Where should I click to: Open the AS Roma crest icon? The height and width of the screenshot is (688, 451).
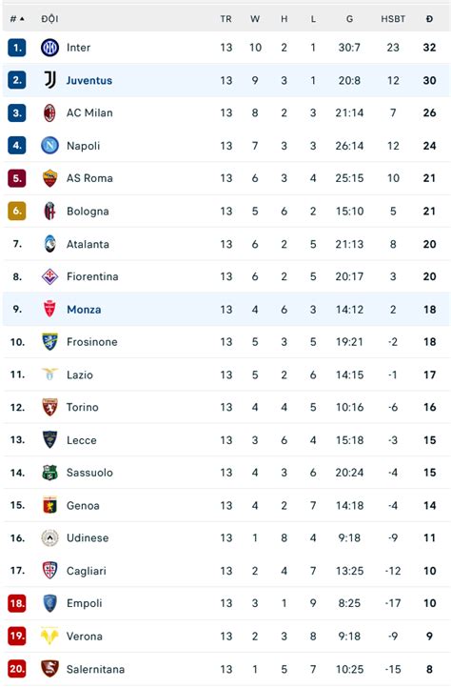tap(50, 178)
